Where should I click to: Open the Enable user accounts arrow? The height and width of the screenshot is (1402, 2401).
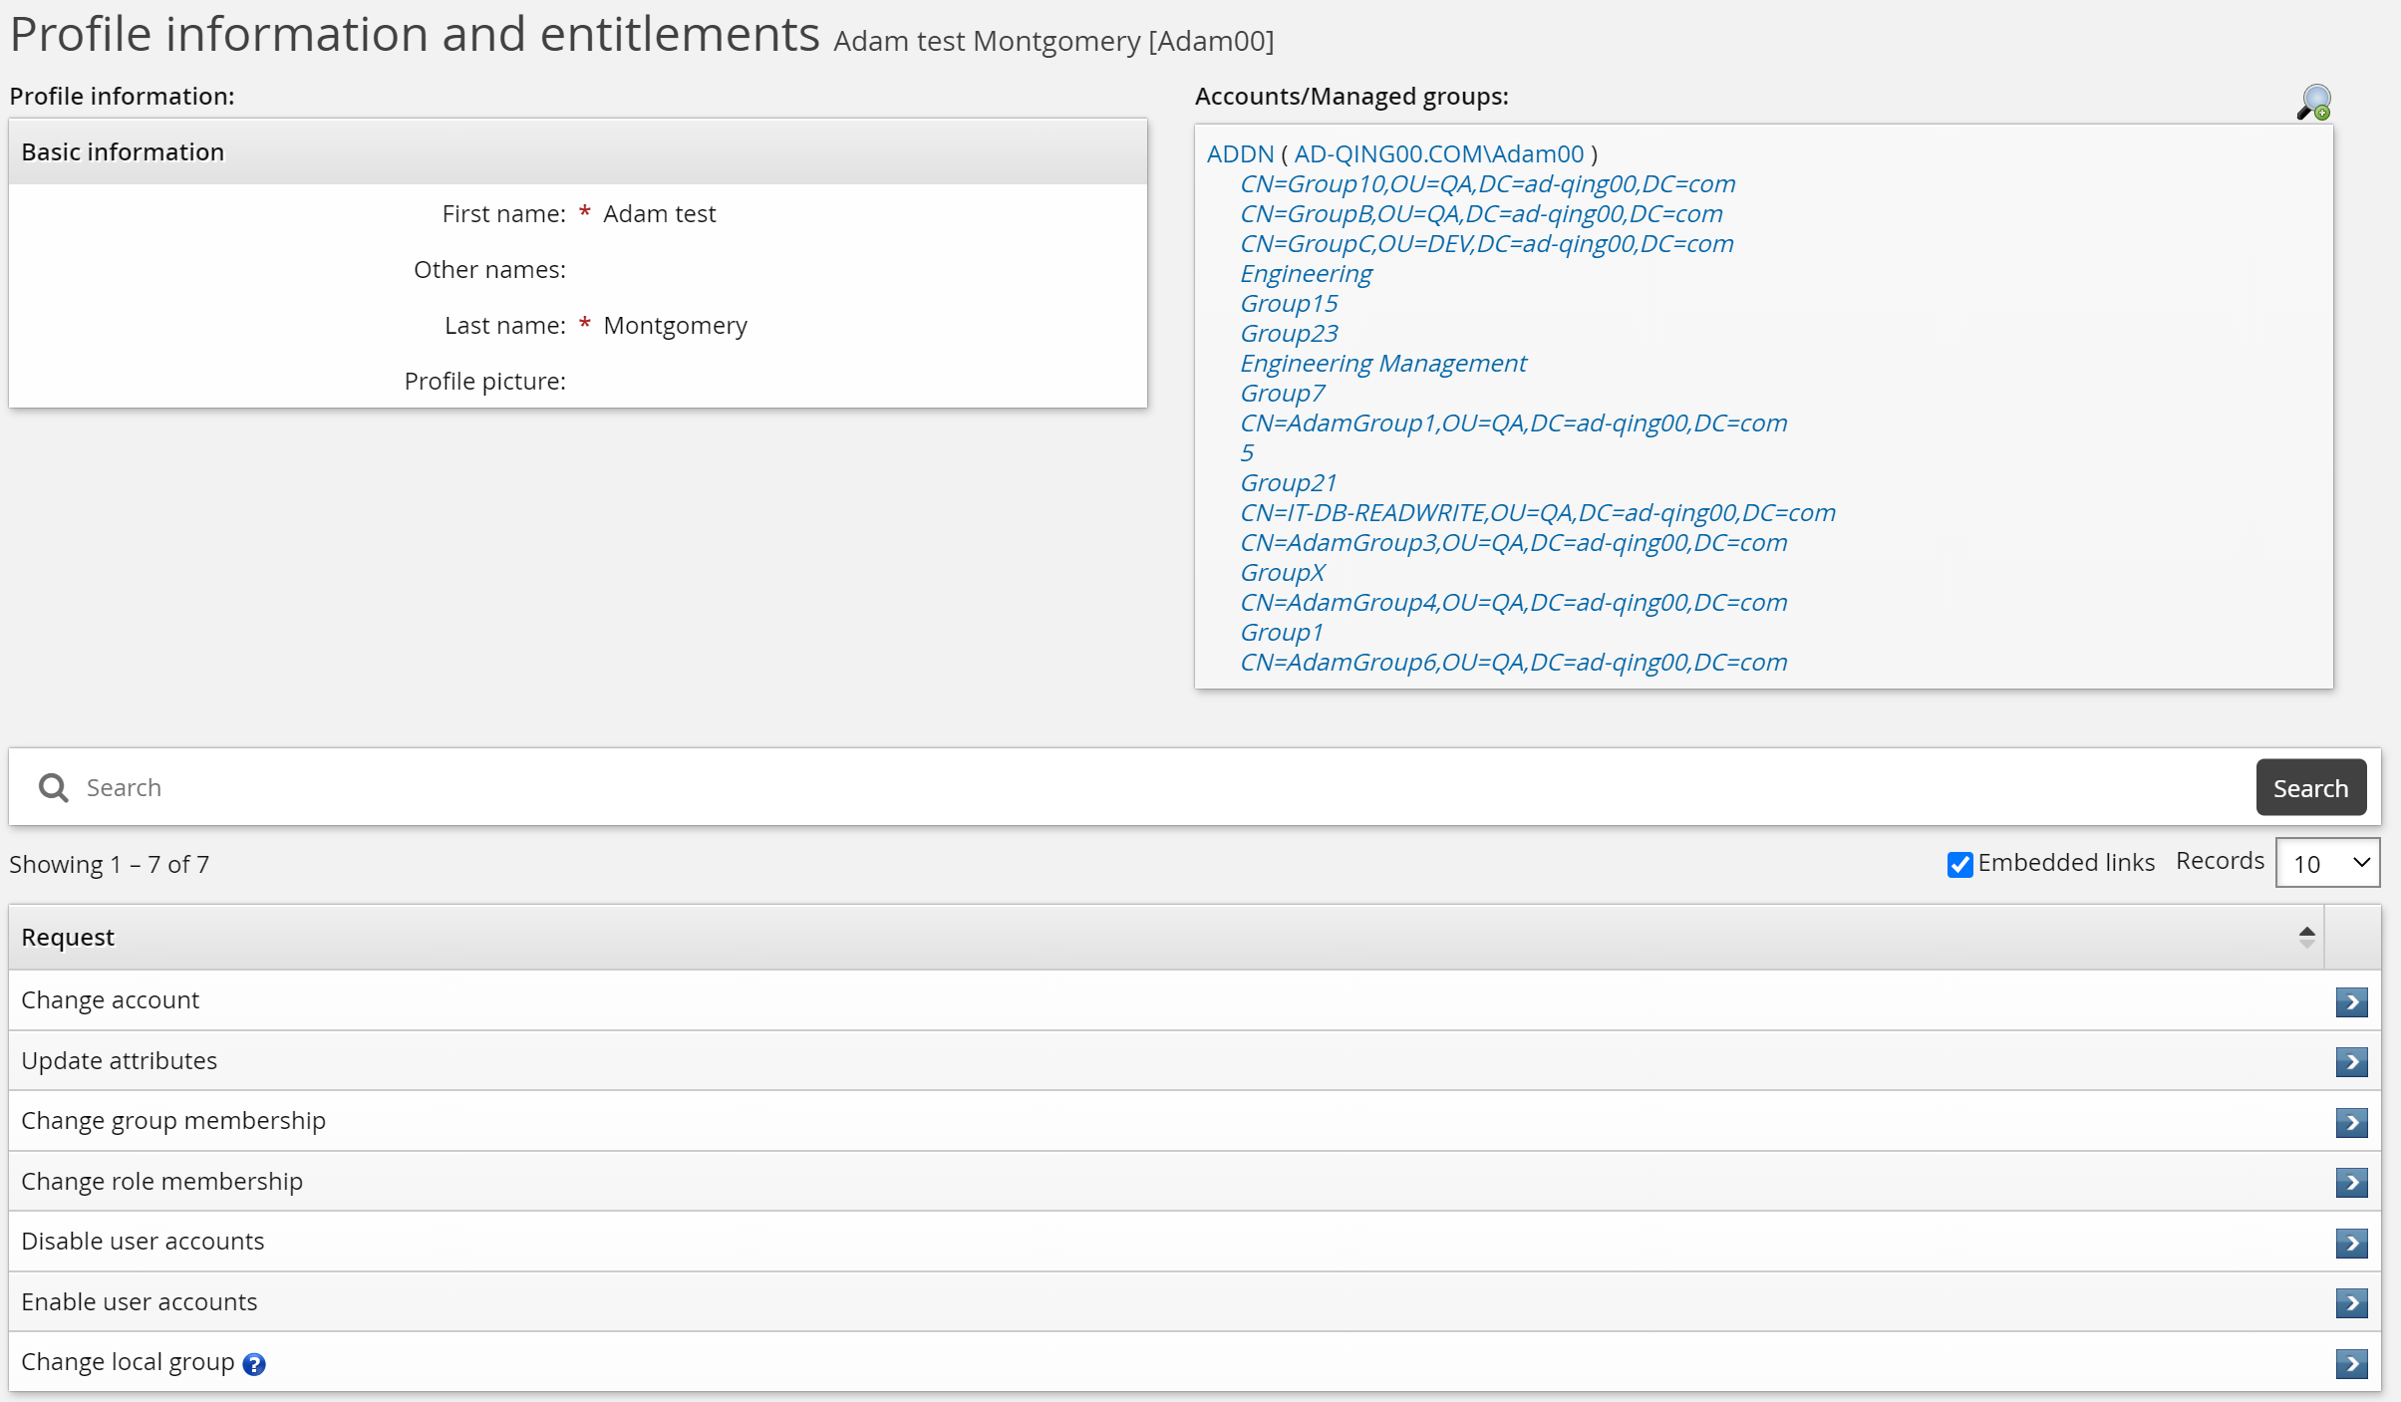(2351, 1302)
